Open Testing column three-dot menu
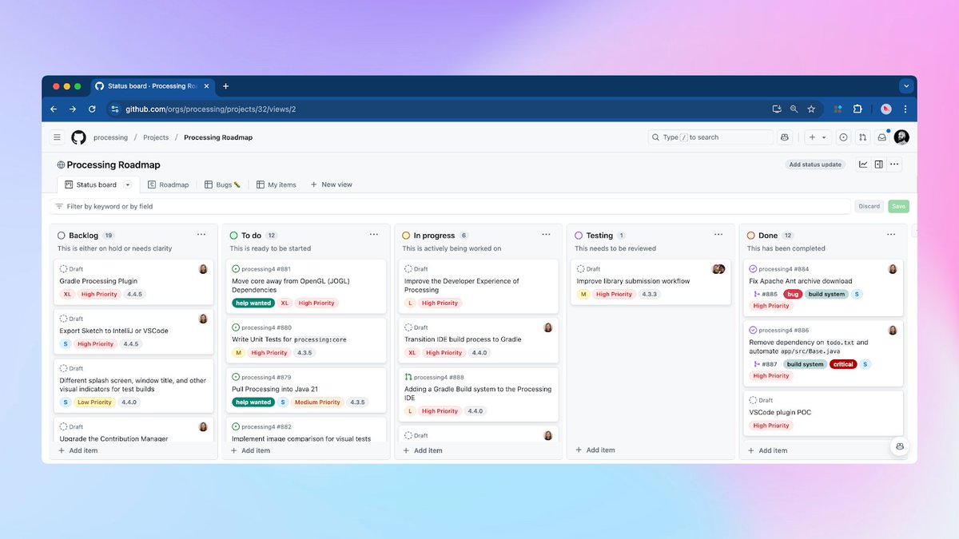Image resolution: width=959 pixels, height=539 pixels. point(718,235)
